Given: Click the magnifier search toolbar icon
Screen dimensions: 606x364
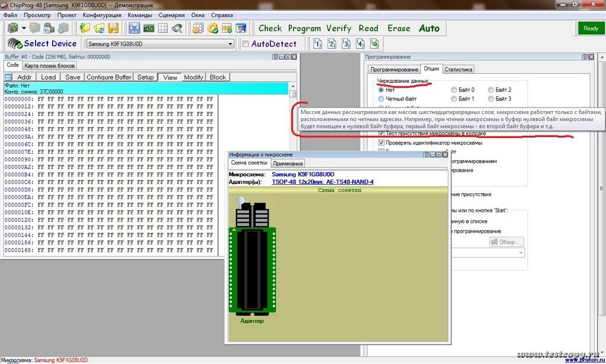Looking at the screenshot, I should (176, 28).
